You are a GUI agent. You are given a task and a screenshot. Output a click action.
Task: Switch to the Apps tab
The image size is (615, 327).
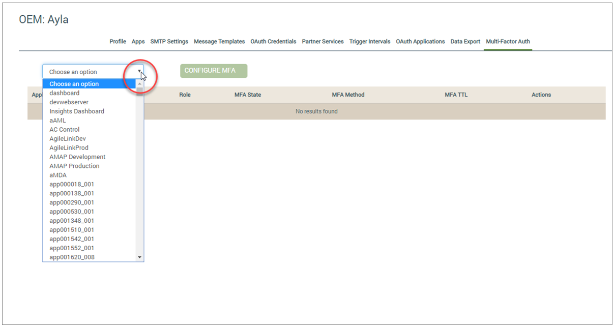(x=138, y=42)
